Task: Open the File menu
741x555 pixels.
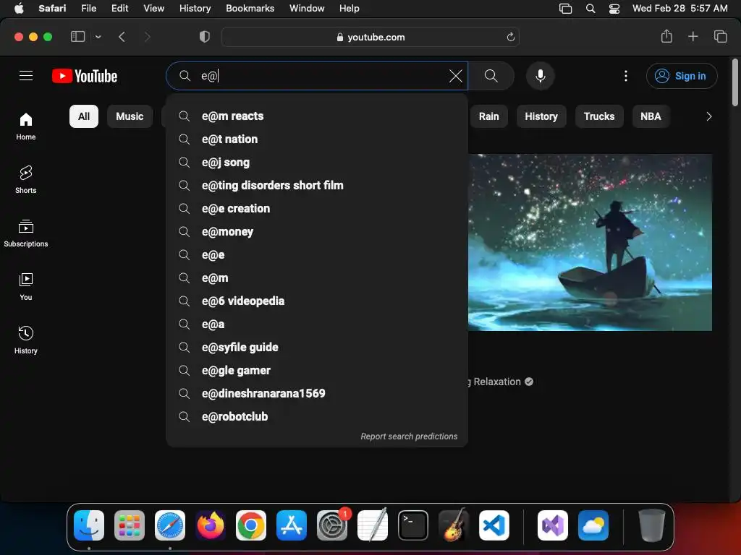Action: tap(88, 8)
